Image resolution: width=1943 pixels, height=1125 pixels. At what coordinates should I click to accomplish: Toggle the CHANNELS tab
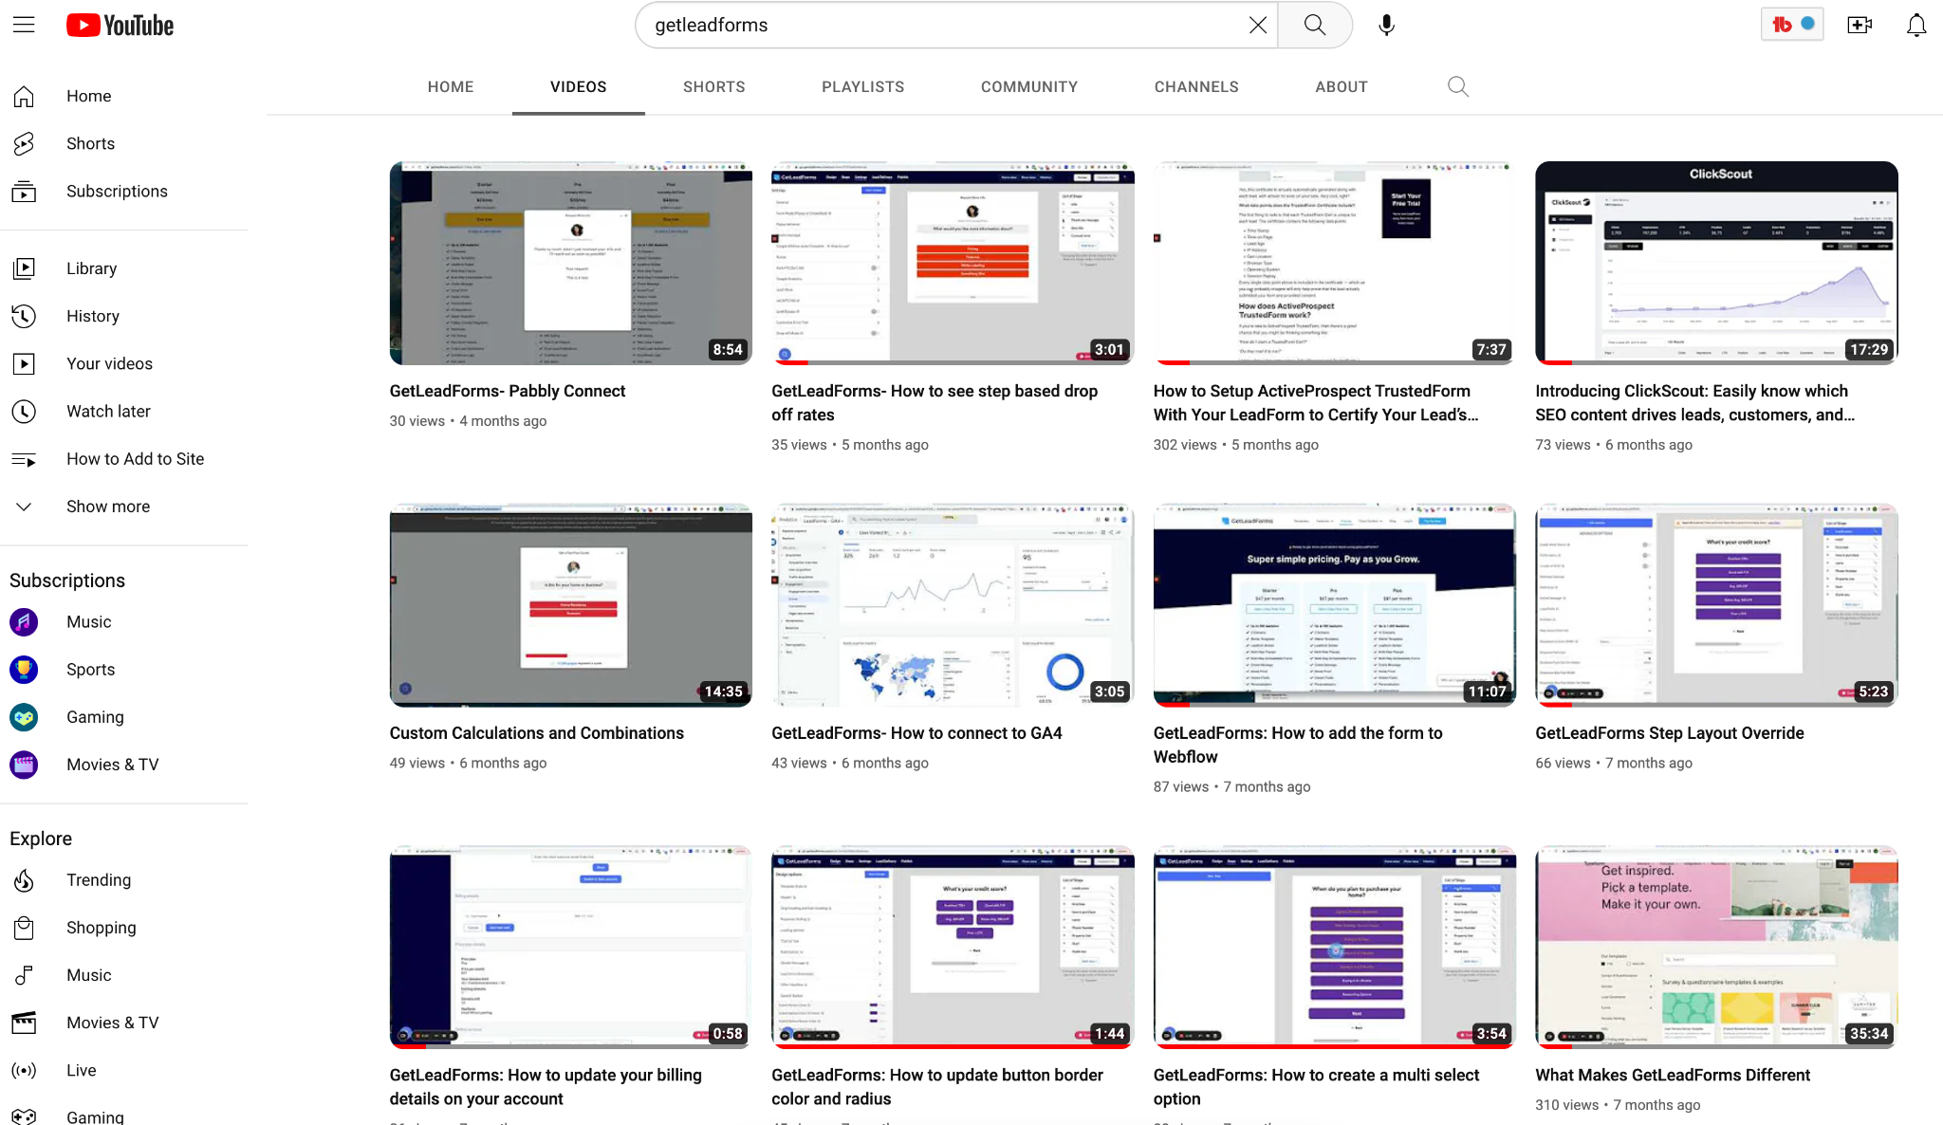click(x=1197, y=85)
